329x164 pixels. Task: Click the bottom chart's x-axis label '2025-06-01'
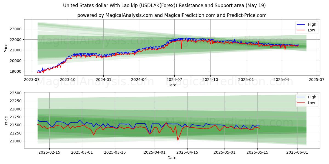click(x=297, y=153)
